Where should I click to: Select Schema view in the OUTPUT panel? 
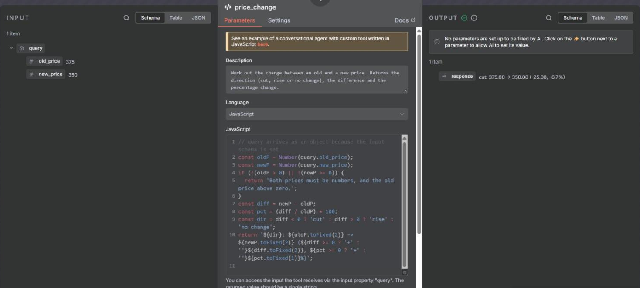tap(573, 18)
